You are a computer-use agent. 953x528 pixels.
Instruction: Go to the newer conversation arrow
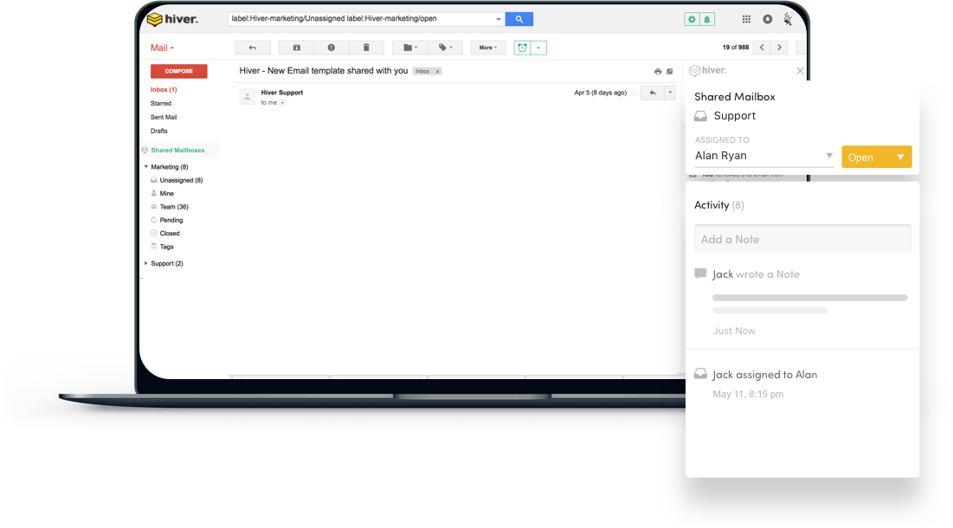[x=763, y=48]
